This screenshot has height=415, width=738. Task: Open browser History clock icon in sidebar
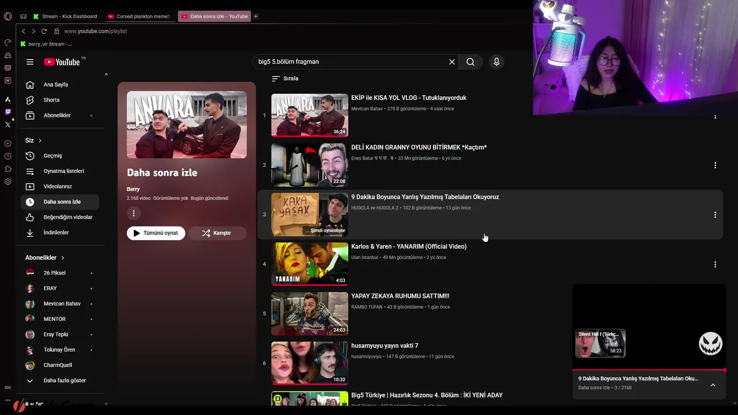(7, 156)
